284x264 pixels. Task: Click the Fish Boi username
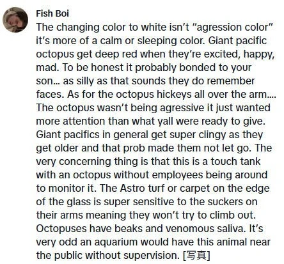pyautogui.click(x=52, y=13)
